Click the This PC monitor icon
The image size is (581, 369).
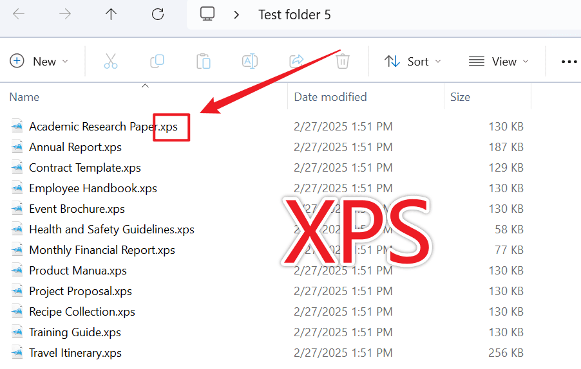pyautogui.click(x=207, y=14)
